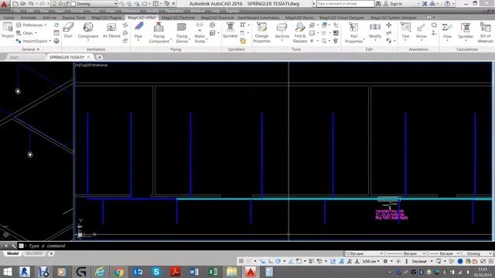Open the Project tool in General panel

click(8, 31)
